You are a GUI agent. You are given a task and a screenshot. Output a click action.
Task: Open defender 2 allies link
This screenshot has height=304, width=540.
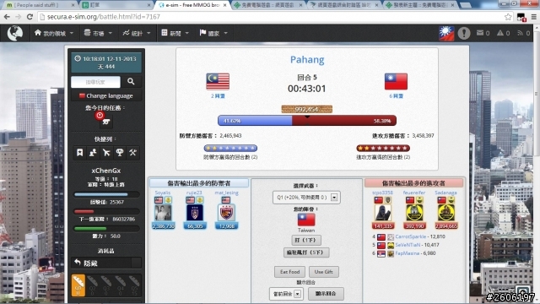click(x=218, y=96)
